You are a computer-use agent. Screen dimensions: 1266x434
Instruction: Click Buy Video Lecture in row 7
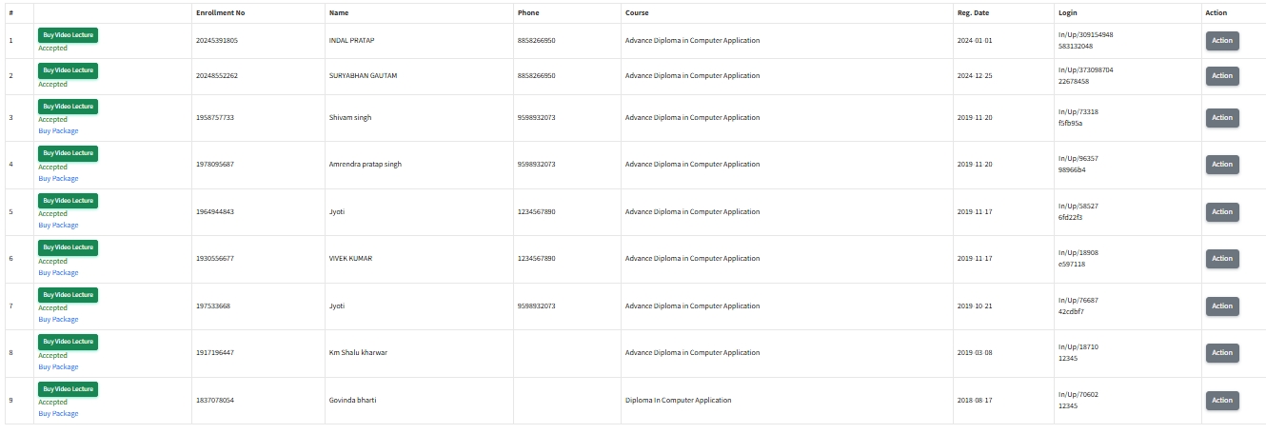coord(68,294)
